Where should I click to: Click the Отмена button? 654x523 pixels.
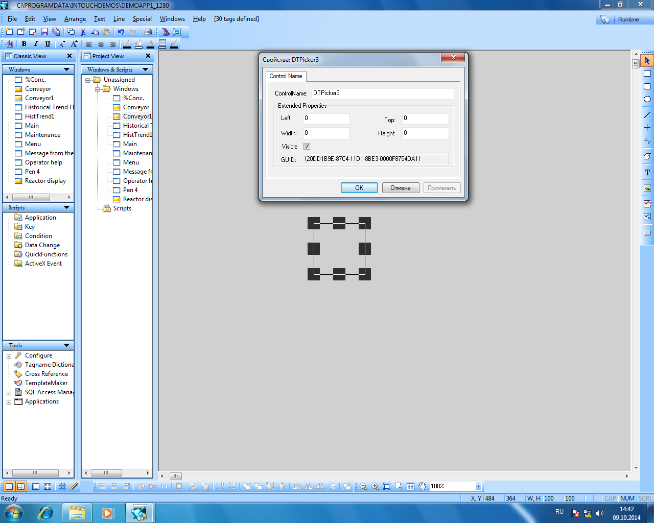(x=400, y=188)
